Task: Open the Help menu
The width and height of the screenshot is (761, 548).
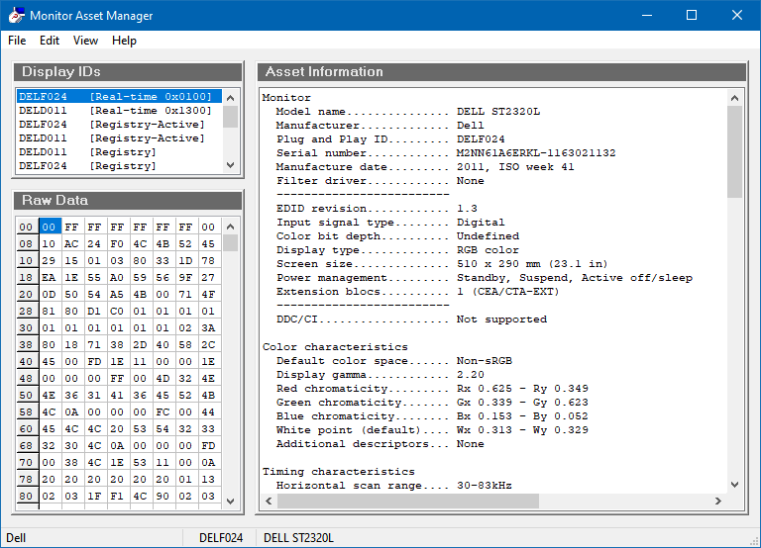Action: click(124, 41)
